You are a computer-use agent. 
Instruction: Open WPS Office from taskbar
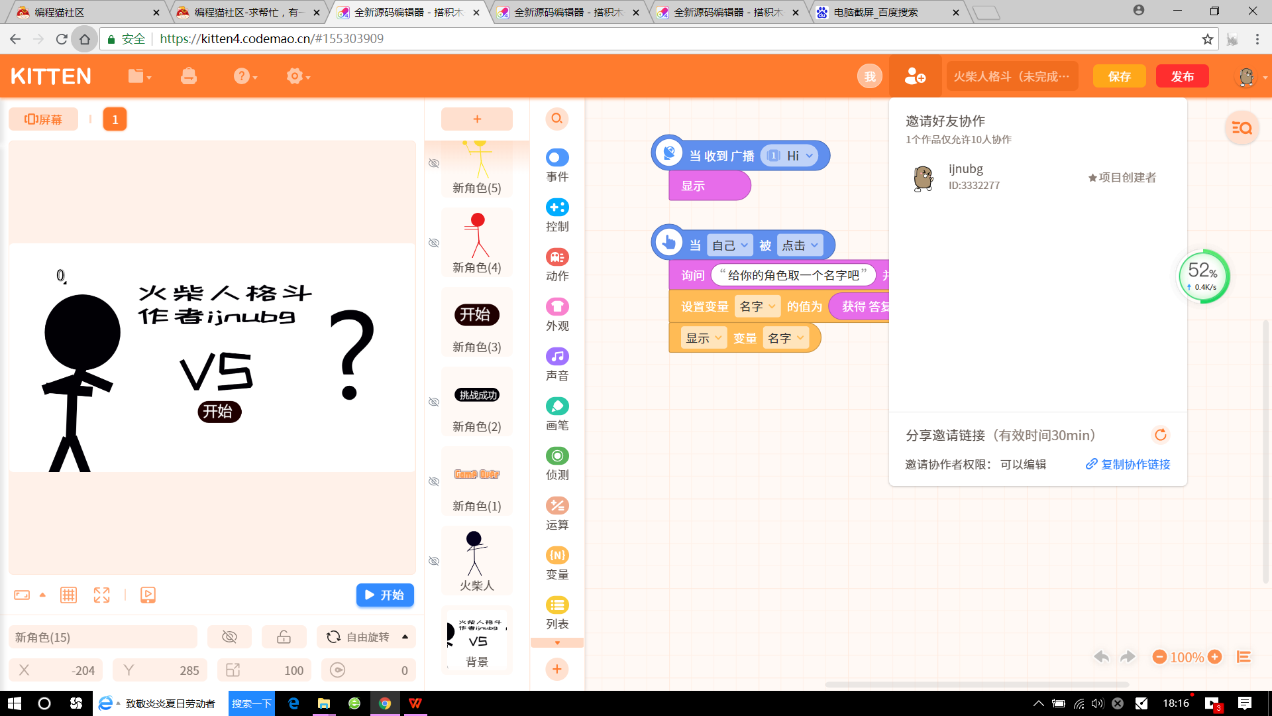415,703
